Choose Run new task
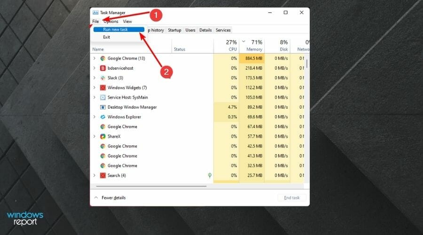This screenshot has width=423, height=235. point(119,30)
